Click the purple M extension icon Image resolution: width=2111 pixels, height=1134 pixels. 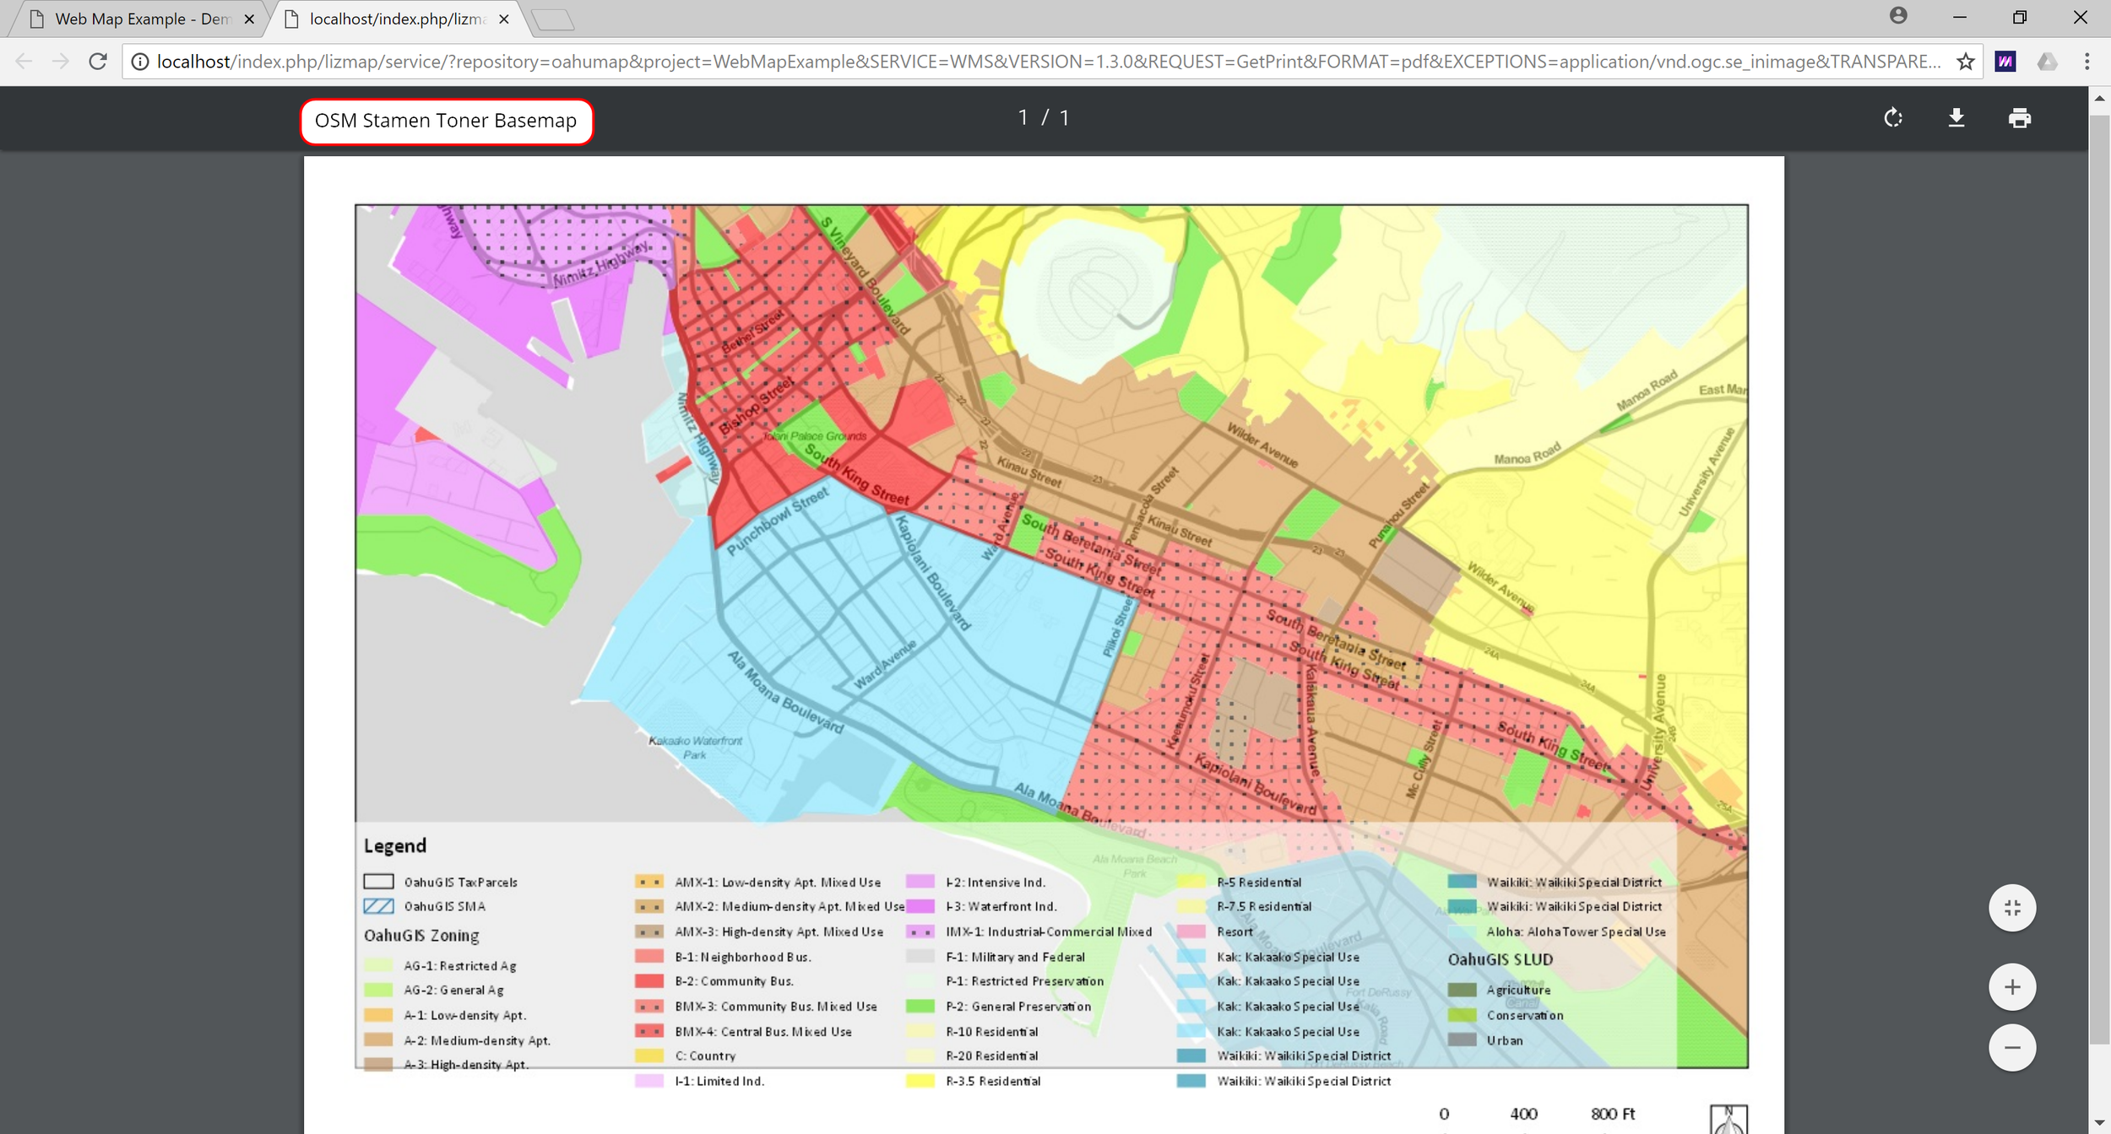(2005, 62)
